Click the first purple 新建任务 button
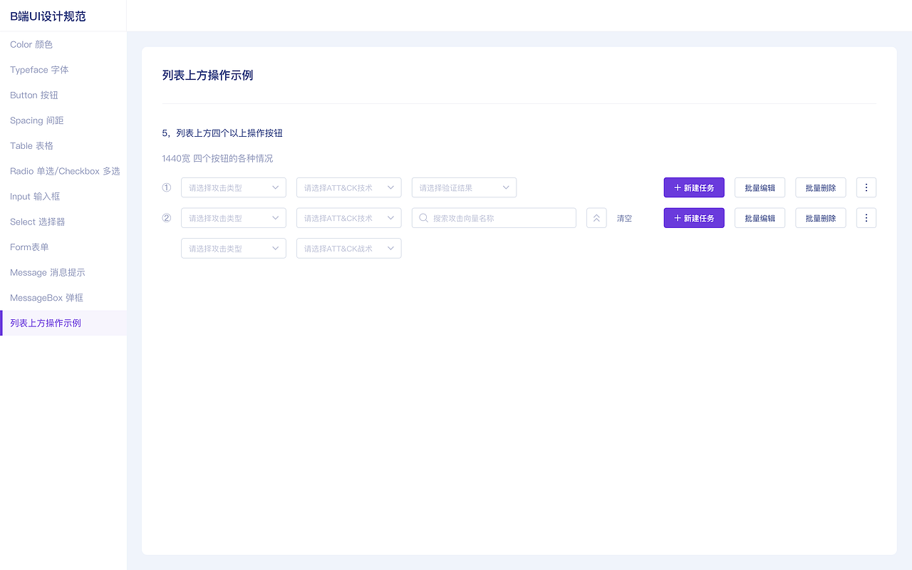Viewport: 912px width, 570px height. click(x=693, y=187)
